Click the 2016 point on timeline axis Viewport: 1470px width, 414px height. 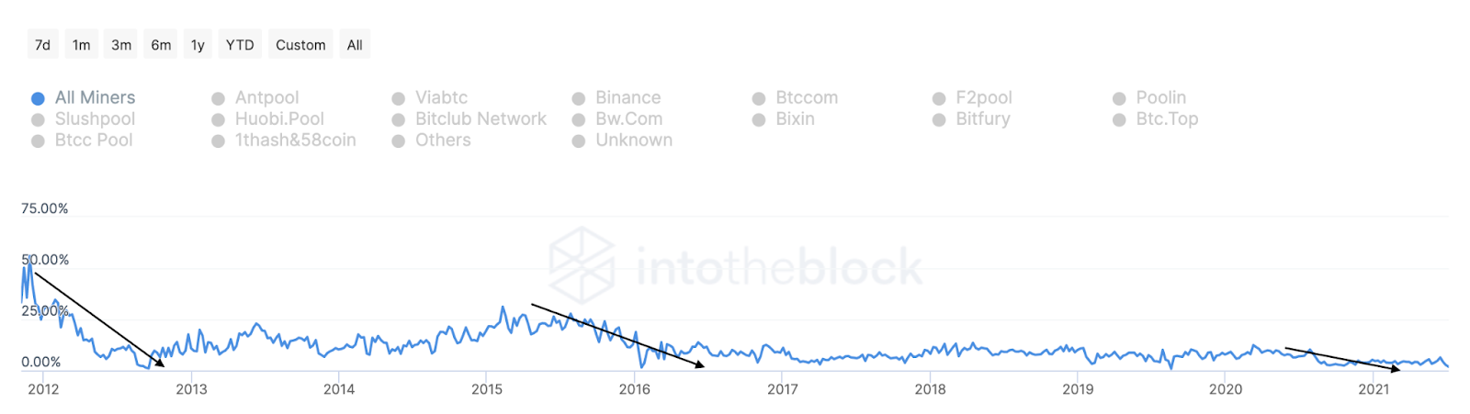coord(635,389)
